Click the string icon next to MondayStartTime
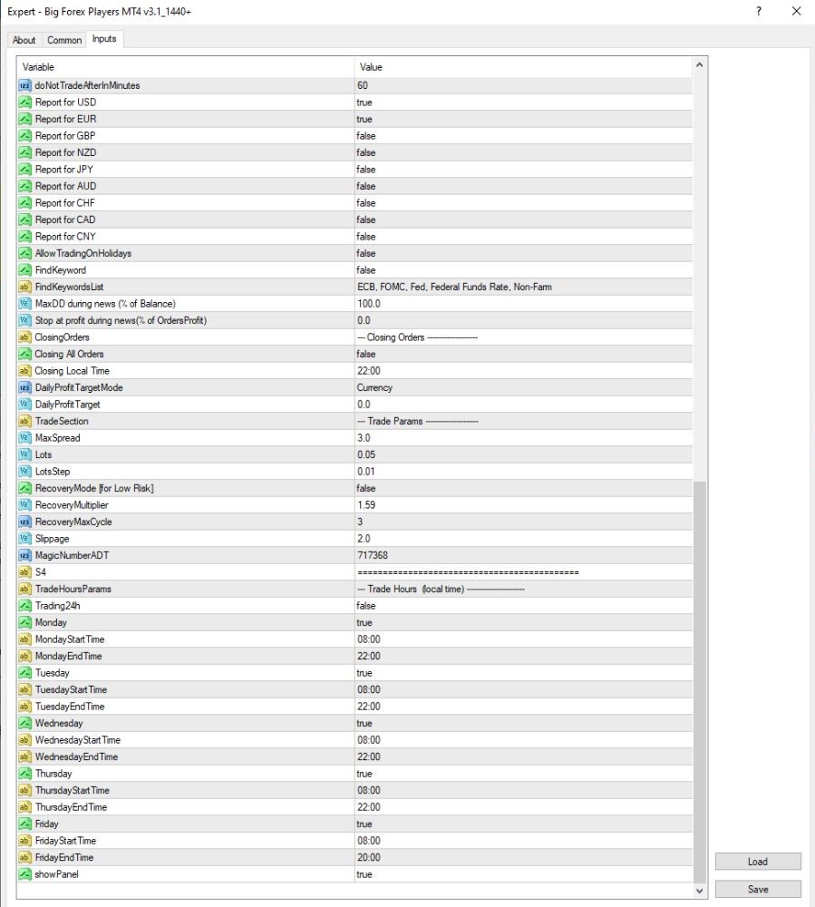This screenshot has width=815, height=907. (24, 639)
